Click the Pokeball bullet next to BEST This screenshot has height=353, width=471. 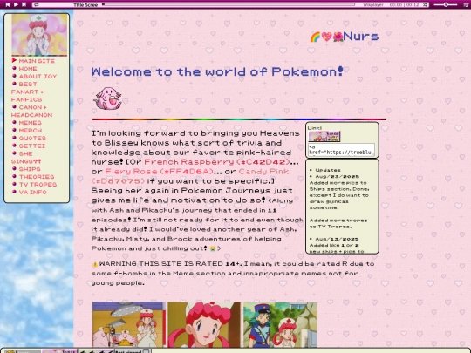[x=14, y=84]
